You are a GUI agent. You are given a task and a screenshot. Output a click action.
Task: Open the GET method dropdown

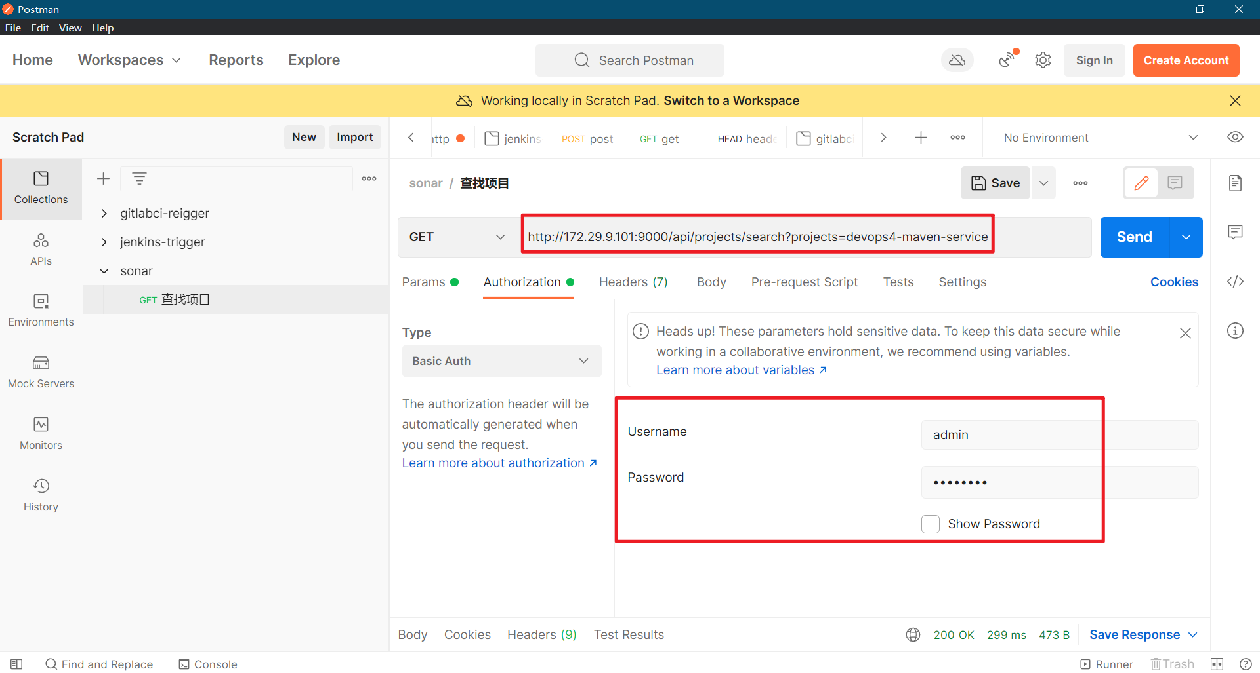click(x=457, y=237)
